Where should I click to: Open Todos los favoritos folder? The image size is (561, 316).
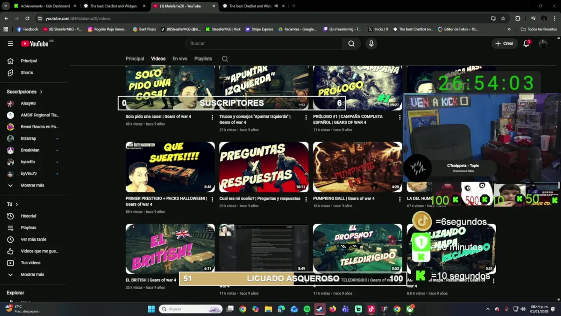(539, 29)
